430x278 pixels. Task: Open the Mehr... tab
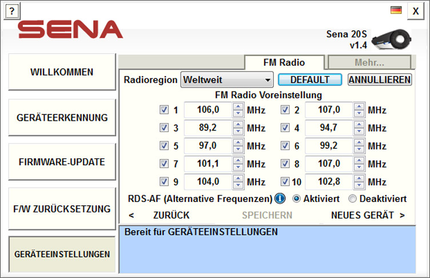[x=369, y=62]
